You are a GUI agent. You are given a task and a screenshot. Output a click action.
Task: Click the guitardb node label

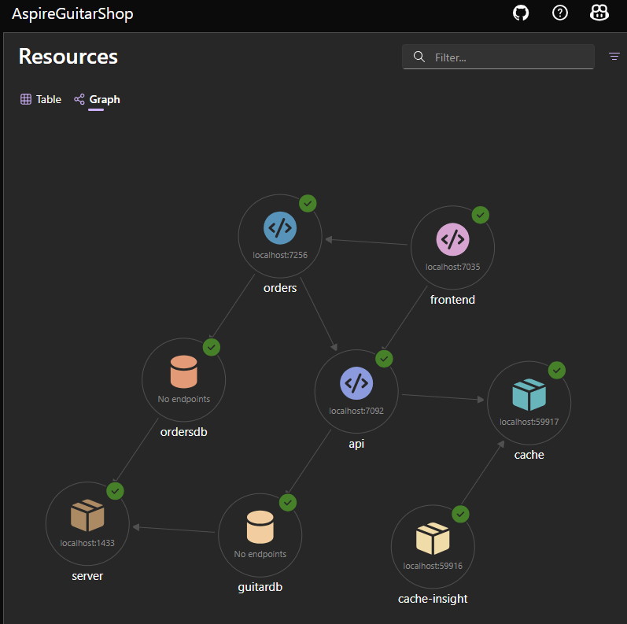(260, 587)
